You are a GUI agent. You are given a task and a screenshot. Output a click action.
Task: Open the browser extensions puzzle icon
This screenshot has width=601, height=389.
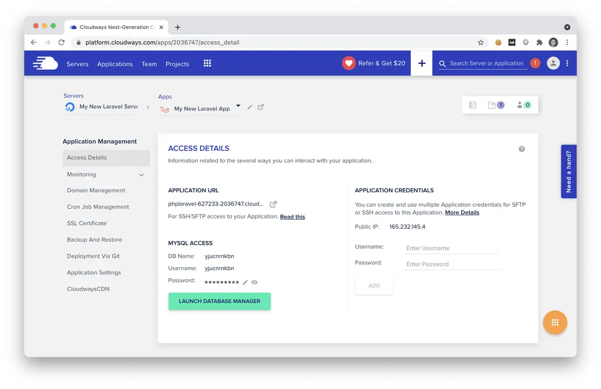(x=539, y=43)
